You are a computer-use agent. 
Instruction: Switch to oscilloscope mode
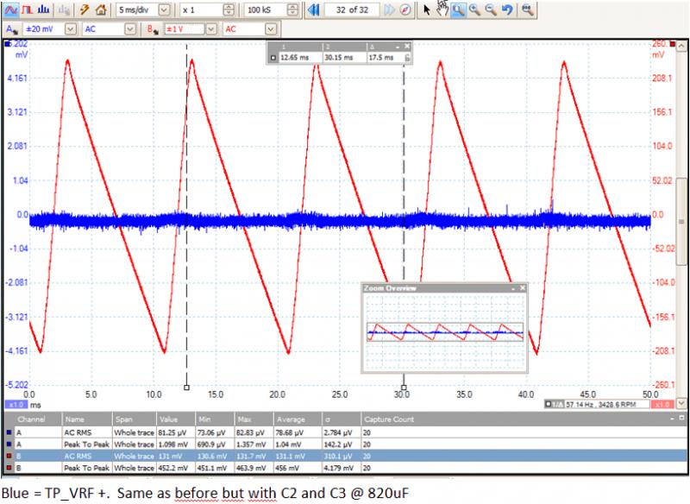10,9
